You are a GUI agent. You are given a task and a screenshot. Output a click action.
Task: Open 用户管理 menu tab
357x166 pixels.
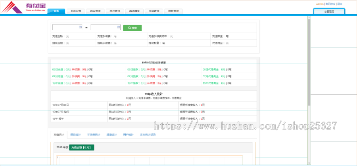point(115,11)
